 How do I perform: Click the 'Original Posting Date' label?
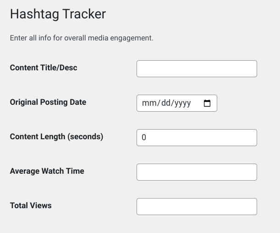pyautogui.click(x=48, y=102)
